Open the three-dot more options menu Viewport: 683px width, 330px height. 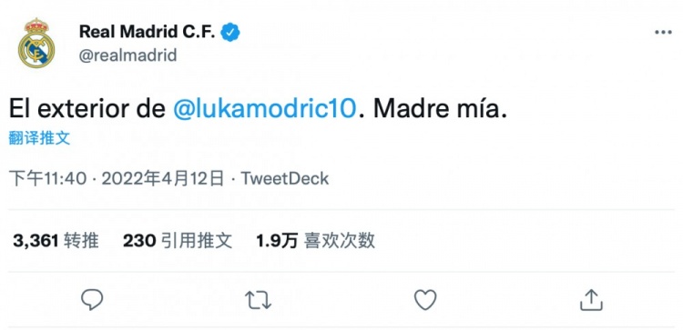(663, 33)
